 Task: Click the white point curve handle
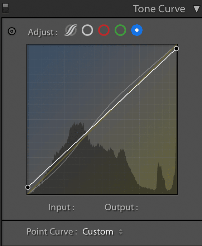pos(176,49)
